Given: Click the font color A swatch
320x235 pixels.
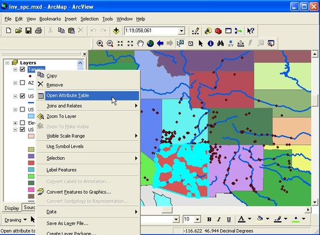Looking at the screenshot, I should point(241,219).
